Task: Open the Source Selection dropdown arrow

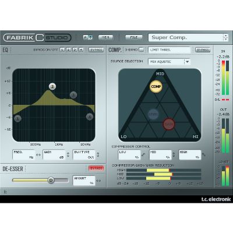Action: [188, 62]
